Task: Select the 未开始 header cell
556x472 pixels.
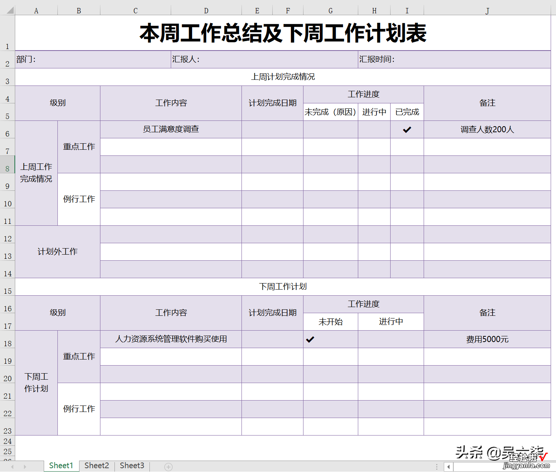Action: coord(330,322)
